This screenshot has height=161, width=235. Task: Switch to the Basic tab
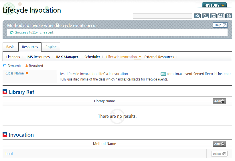point(10,47)
